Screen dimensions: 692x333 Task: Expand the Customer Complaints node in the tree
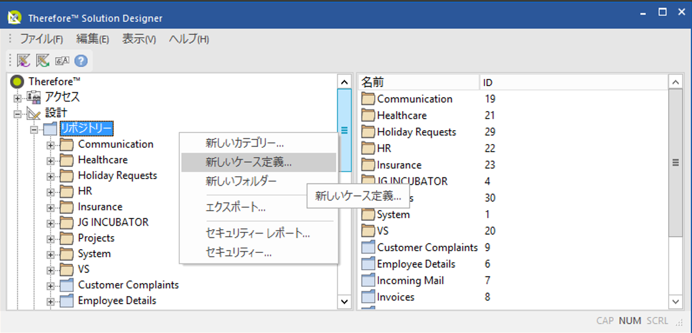[51, 286]
